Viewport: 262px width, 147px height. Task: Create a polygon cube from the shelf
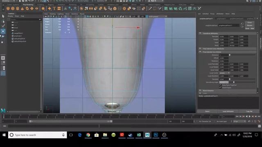click(x=13, y=9)
